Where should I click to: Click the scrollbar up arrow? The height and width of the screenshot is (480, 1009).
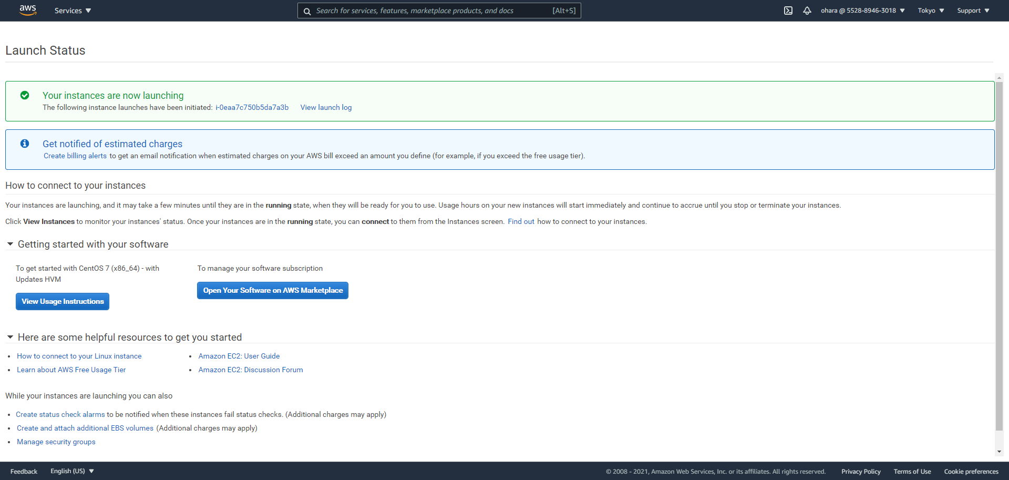click(x=999, y=78)
